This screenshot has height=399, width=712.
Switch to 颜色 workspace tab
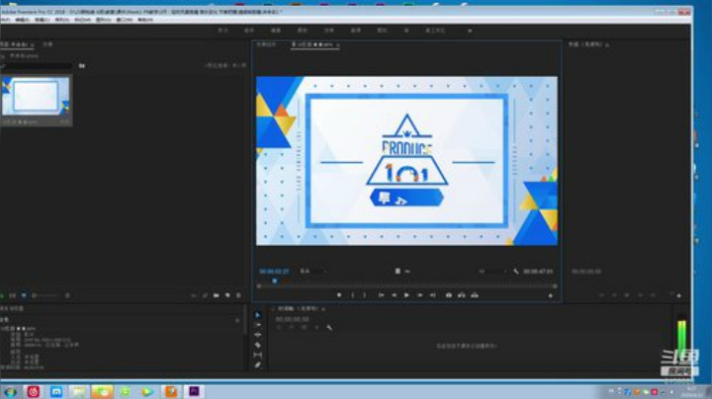[x=303, y=31]
